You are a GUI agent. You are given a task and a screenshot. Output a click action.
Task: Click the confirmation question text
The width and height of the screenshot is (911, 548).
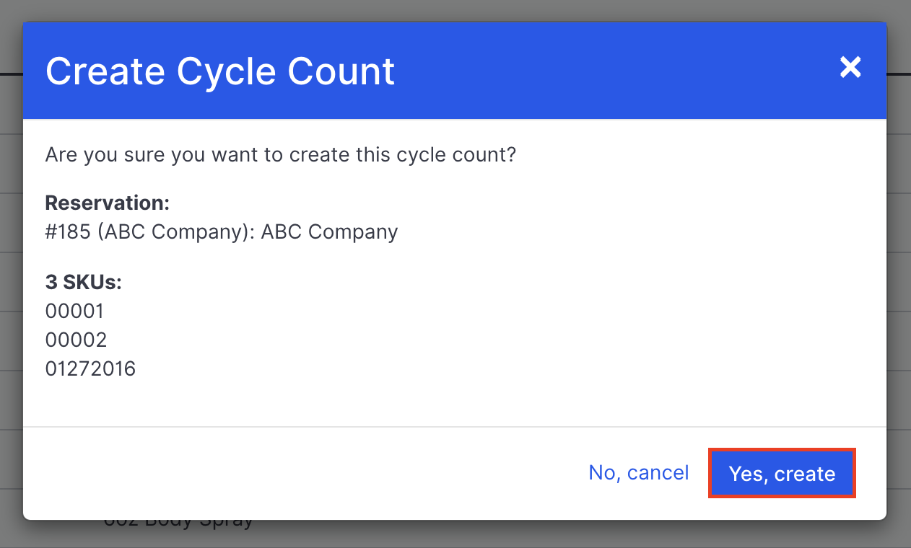(280, 155)
